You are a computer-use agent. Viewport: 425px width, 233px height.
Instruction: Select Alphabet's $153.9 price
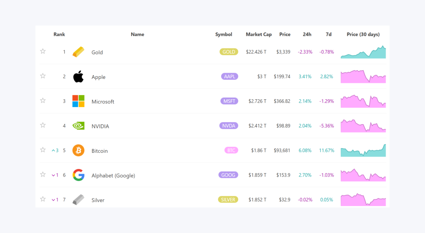283,175
